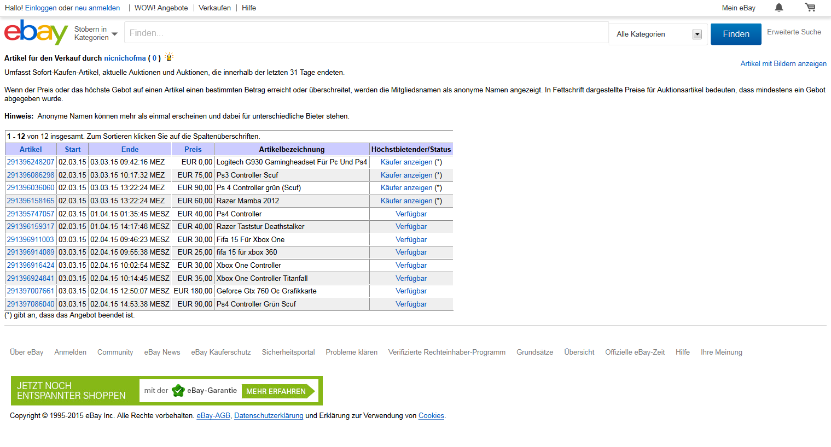Open WOW! Angebote menu item
This screenshot has height=447, width=831.
(x=161, y=8)
